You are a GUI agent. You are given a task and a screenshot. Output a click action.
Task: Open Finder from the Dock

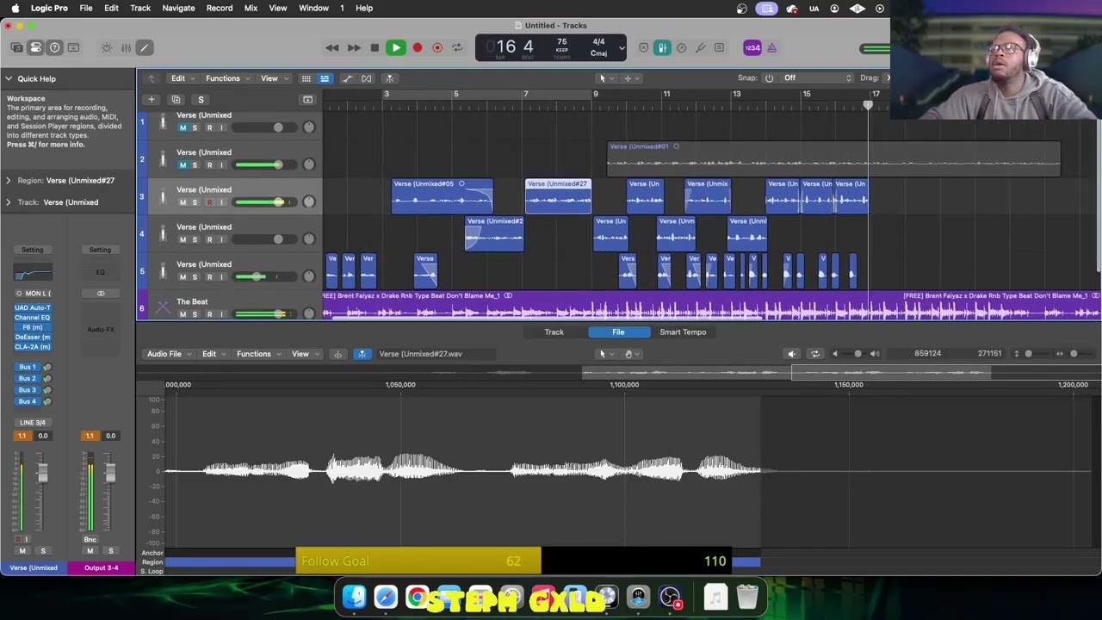pyautogui.click(x=354, y=597)
